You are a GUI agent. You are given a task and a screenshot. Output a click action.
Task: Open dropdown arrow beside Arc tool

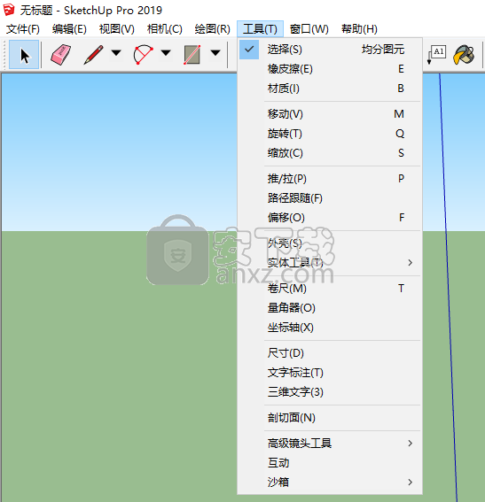[166, 52]
